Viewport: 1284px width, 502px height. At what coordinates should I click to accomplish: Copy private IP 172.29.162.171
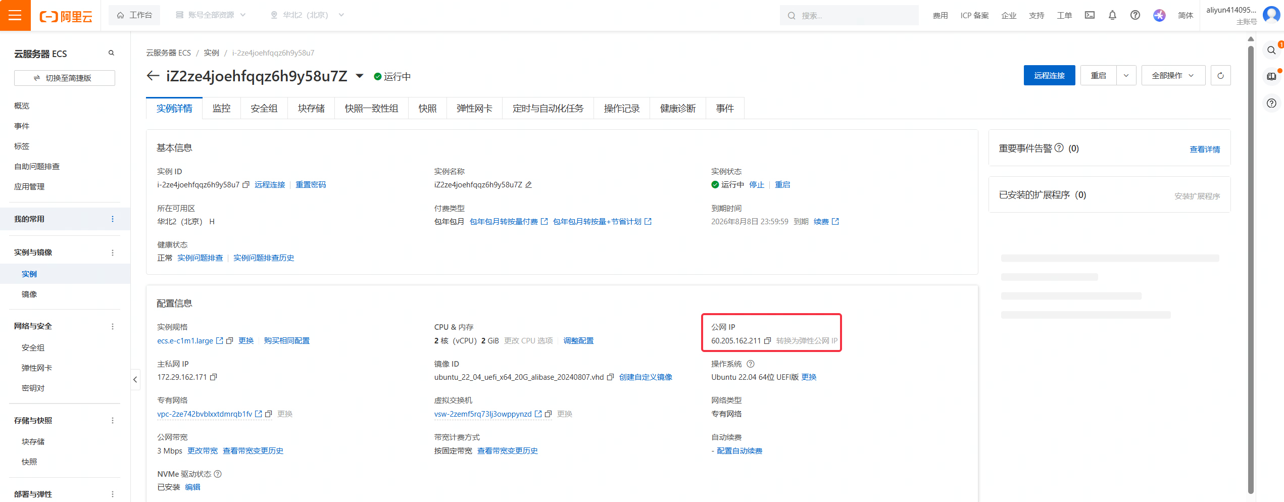(213, 377)
